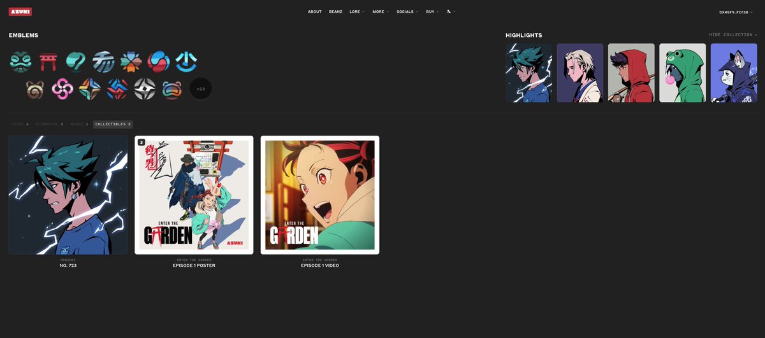
Task: Select the silver shuriken emblem
Action: [x=145, y=88]
